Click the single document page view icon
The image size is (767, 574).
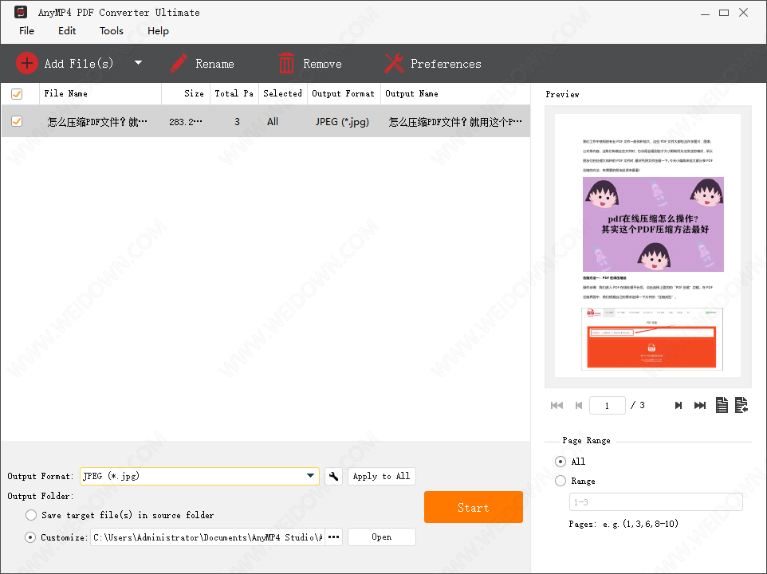[x=722, y=405]
